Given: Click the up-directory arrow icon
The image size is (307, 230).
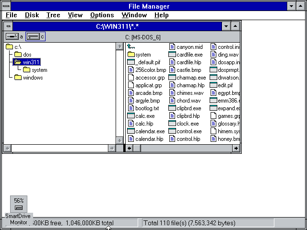Looking at the screenshot, I should [x=131, y=47].
